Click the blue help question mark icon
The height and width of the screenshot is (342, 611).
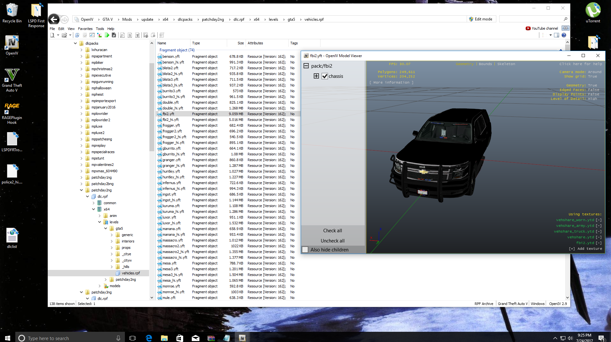[x=564, y=35]
